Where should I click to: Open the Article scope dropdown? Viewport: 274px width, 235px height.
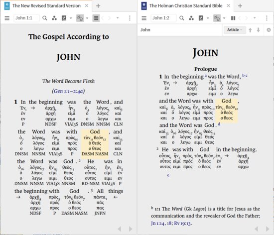pos(235,30)
